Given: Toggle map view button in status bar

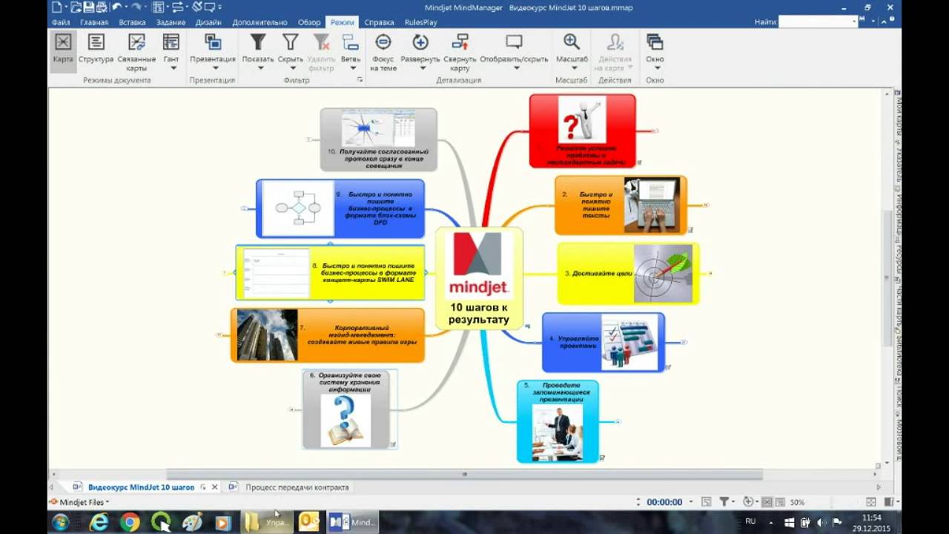Looking at the screenshot, I should (767, 502).
